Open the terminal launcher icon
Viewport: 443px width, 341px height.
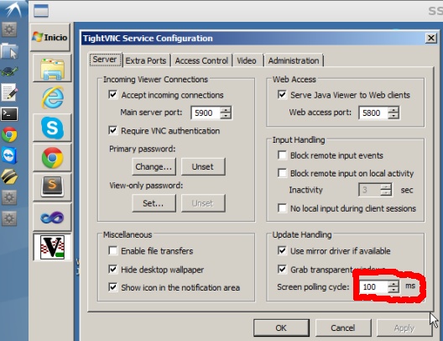[x=9, y=114]
